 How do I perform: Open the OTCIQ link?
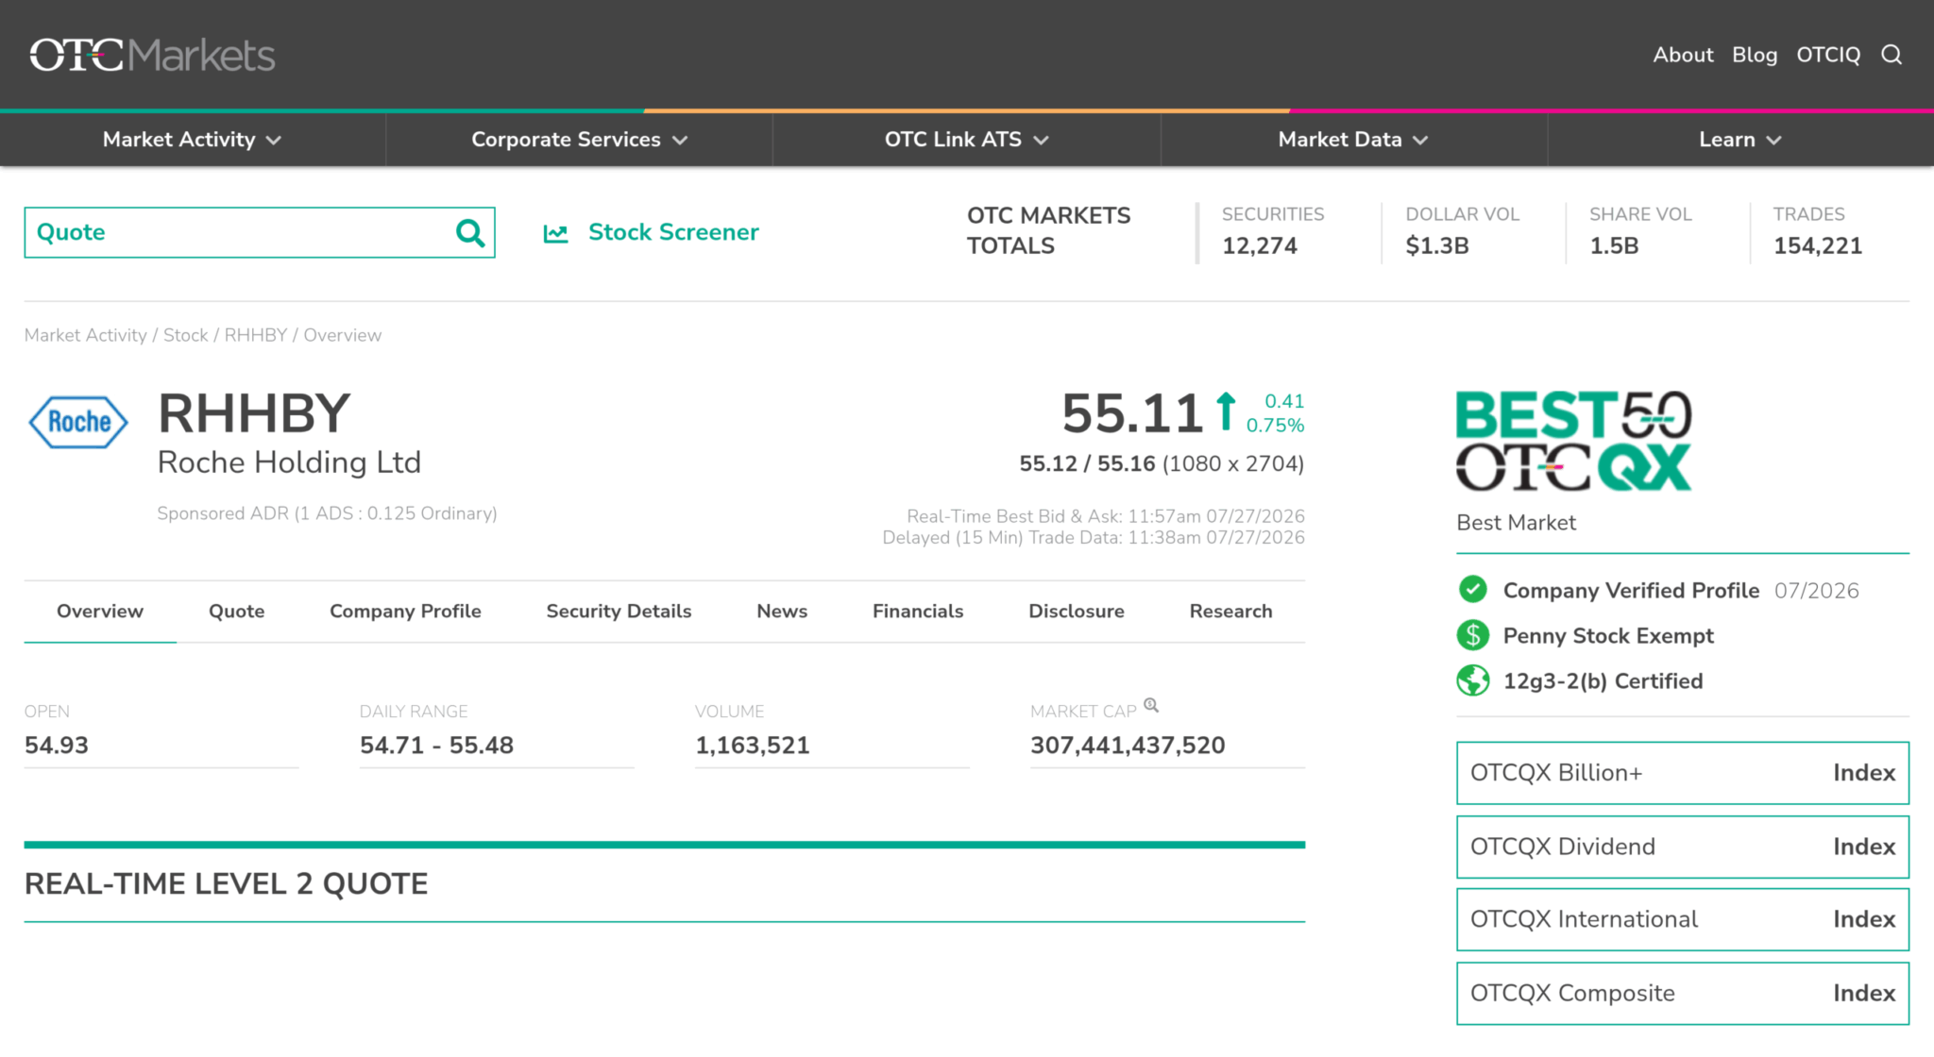(1828, 55)
